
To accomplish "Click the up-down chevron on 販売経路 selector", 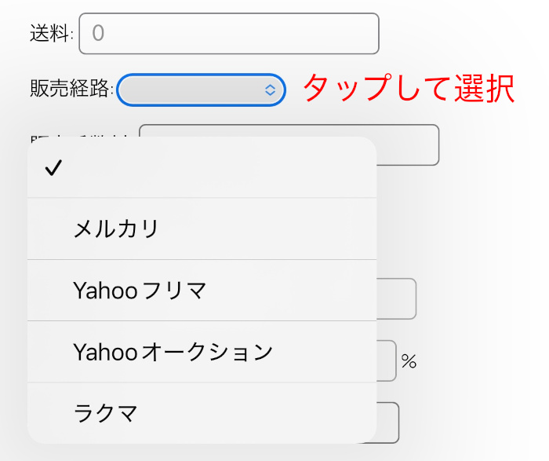I will coord(270,90).
